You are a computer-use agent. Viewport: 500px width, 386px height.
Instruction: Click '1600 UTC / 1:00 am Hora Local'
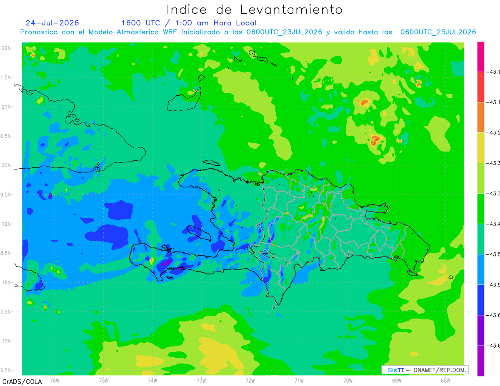coord(189,23)
